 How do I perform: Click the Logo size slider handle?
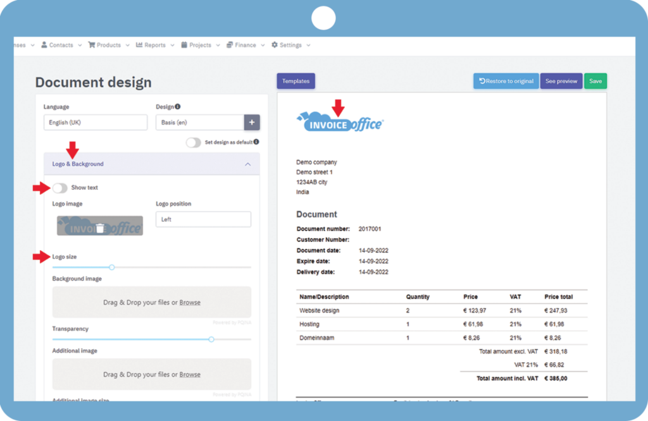click(x=112, y=267)
